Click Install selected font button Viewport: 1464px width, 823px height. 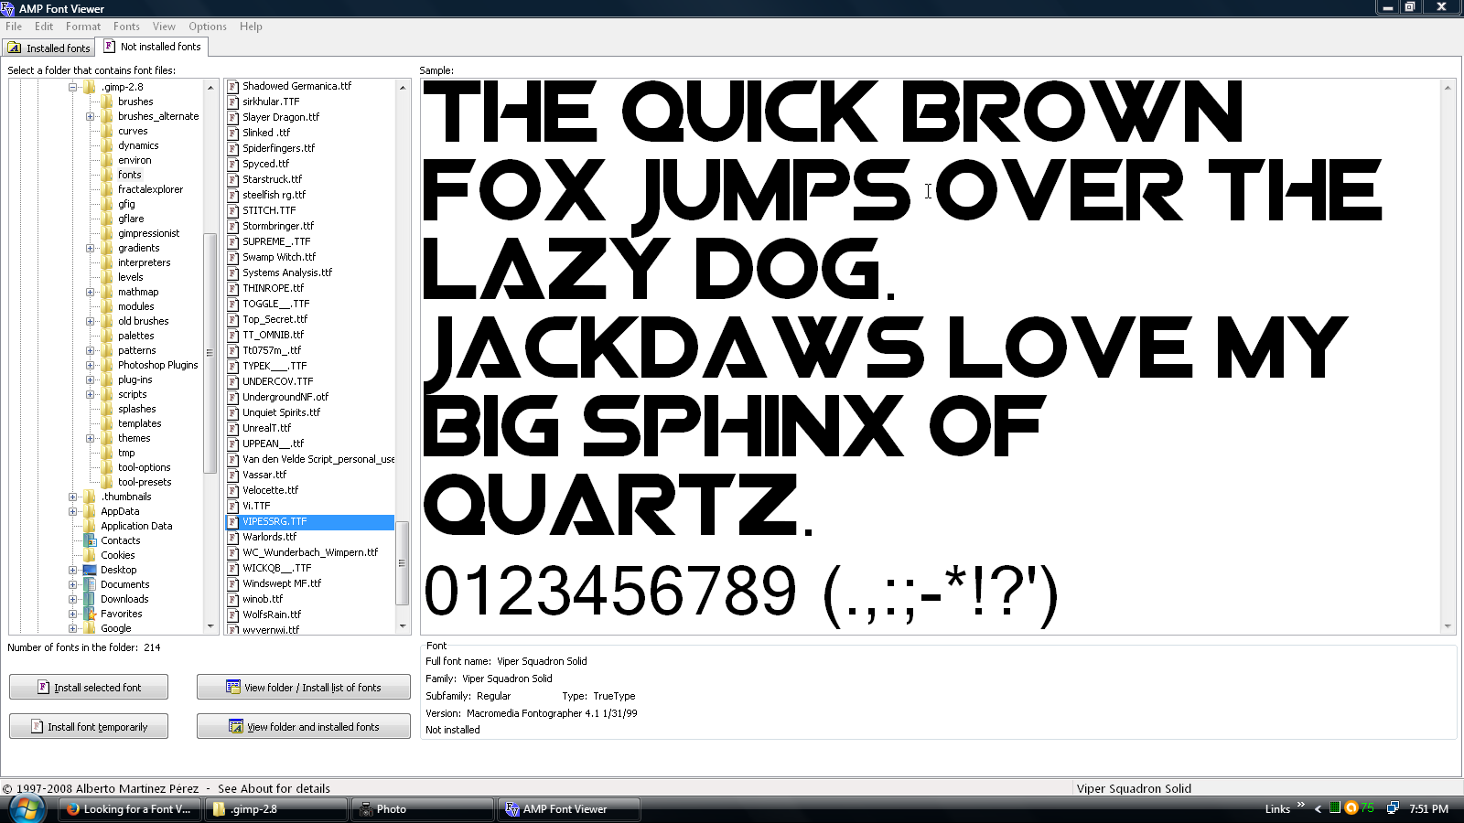click(x=89, y=687)
